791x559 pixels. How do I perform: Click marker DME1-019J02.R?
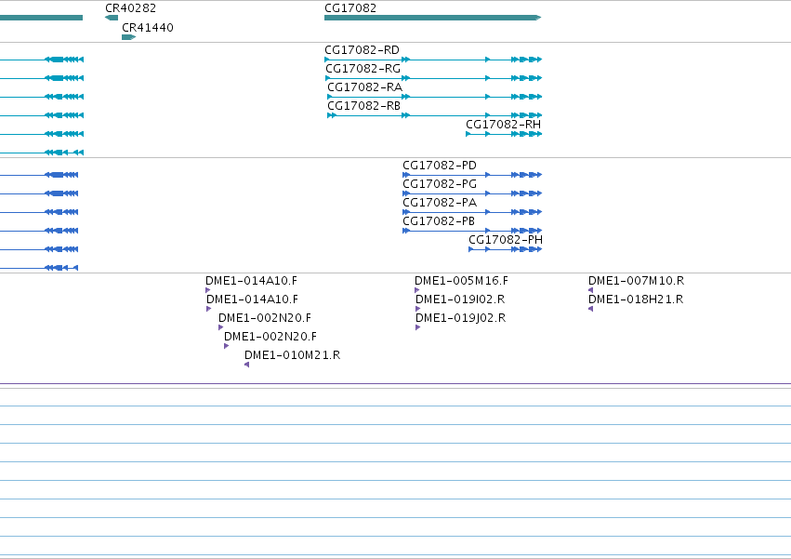coord(417,327)
